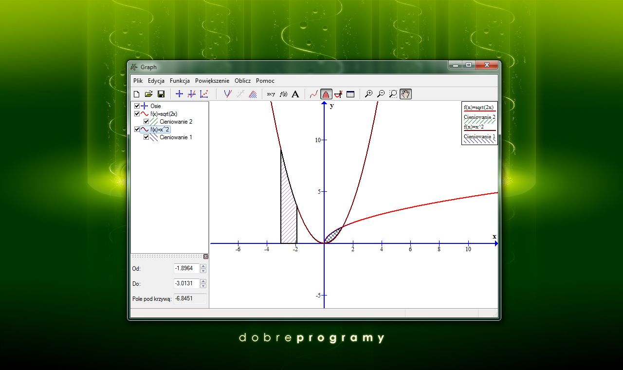Open the Plik menu

pyautogui.click(x=138, y=81)
